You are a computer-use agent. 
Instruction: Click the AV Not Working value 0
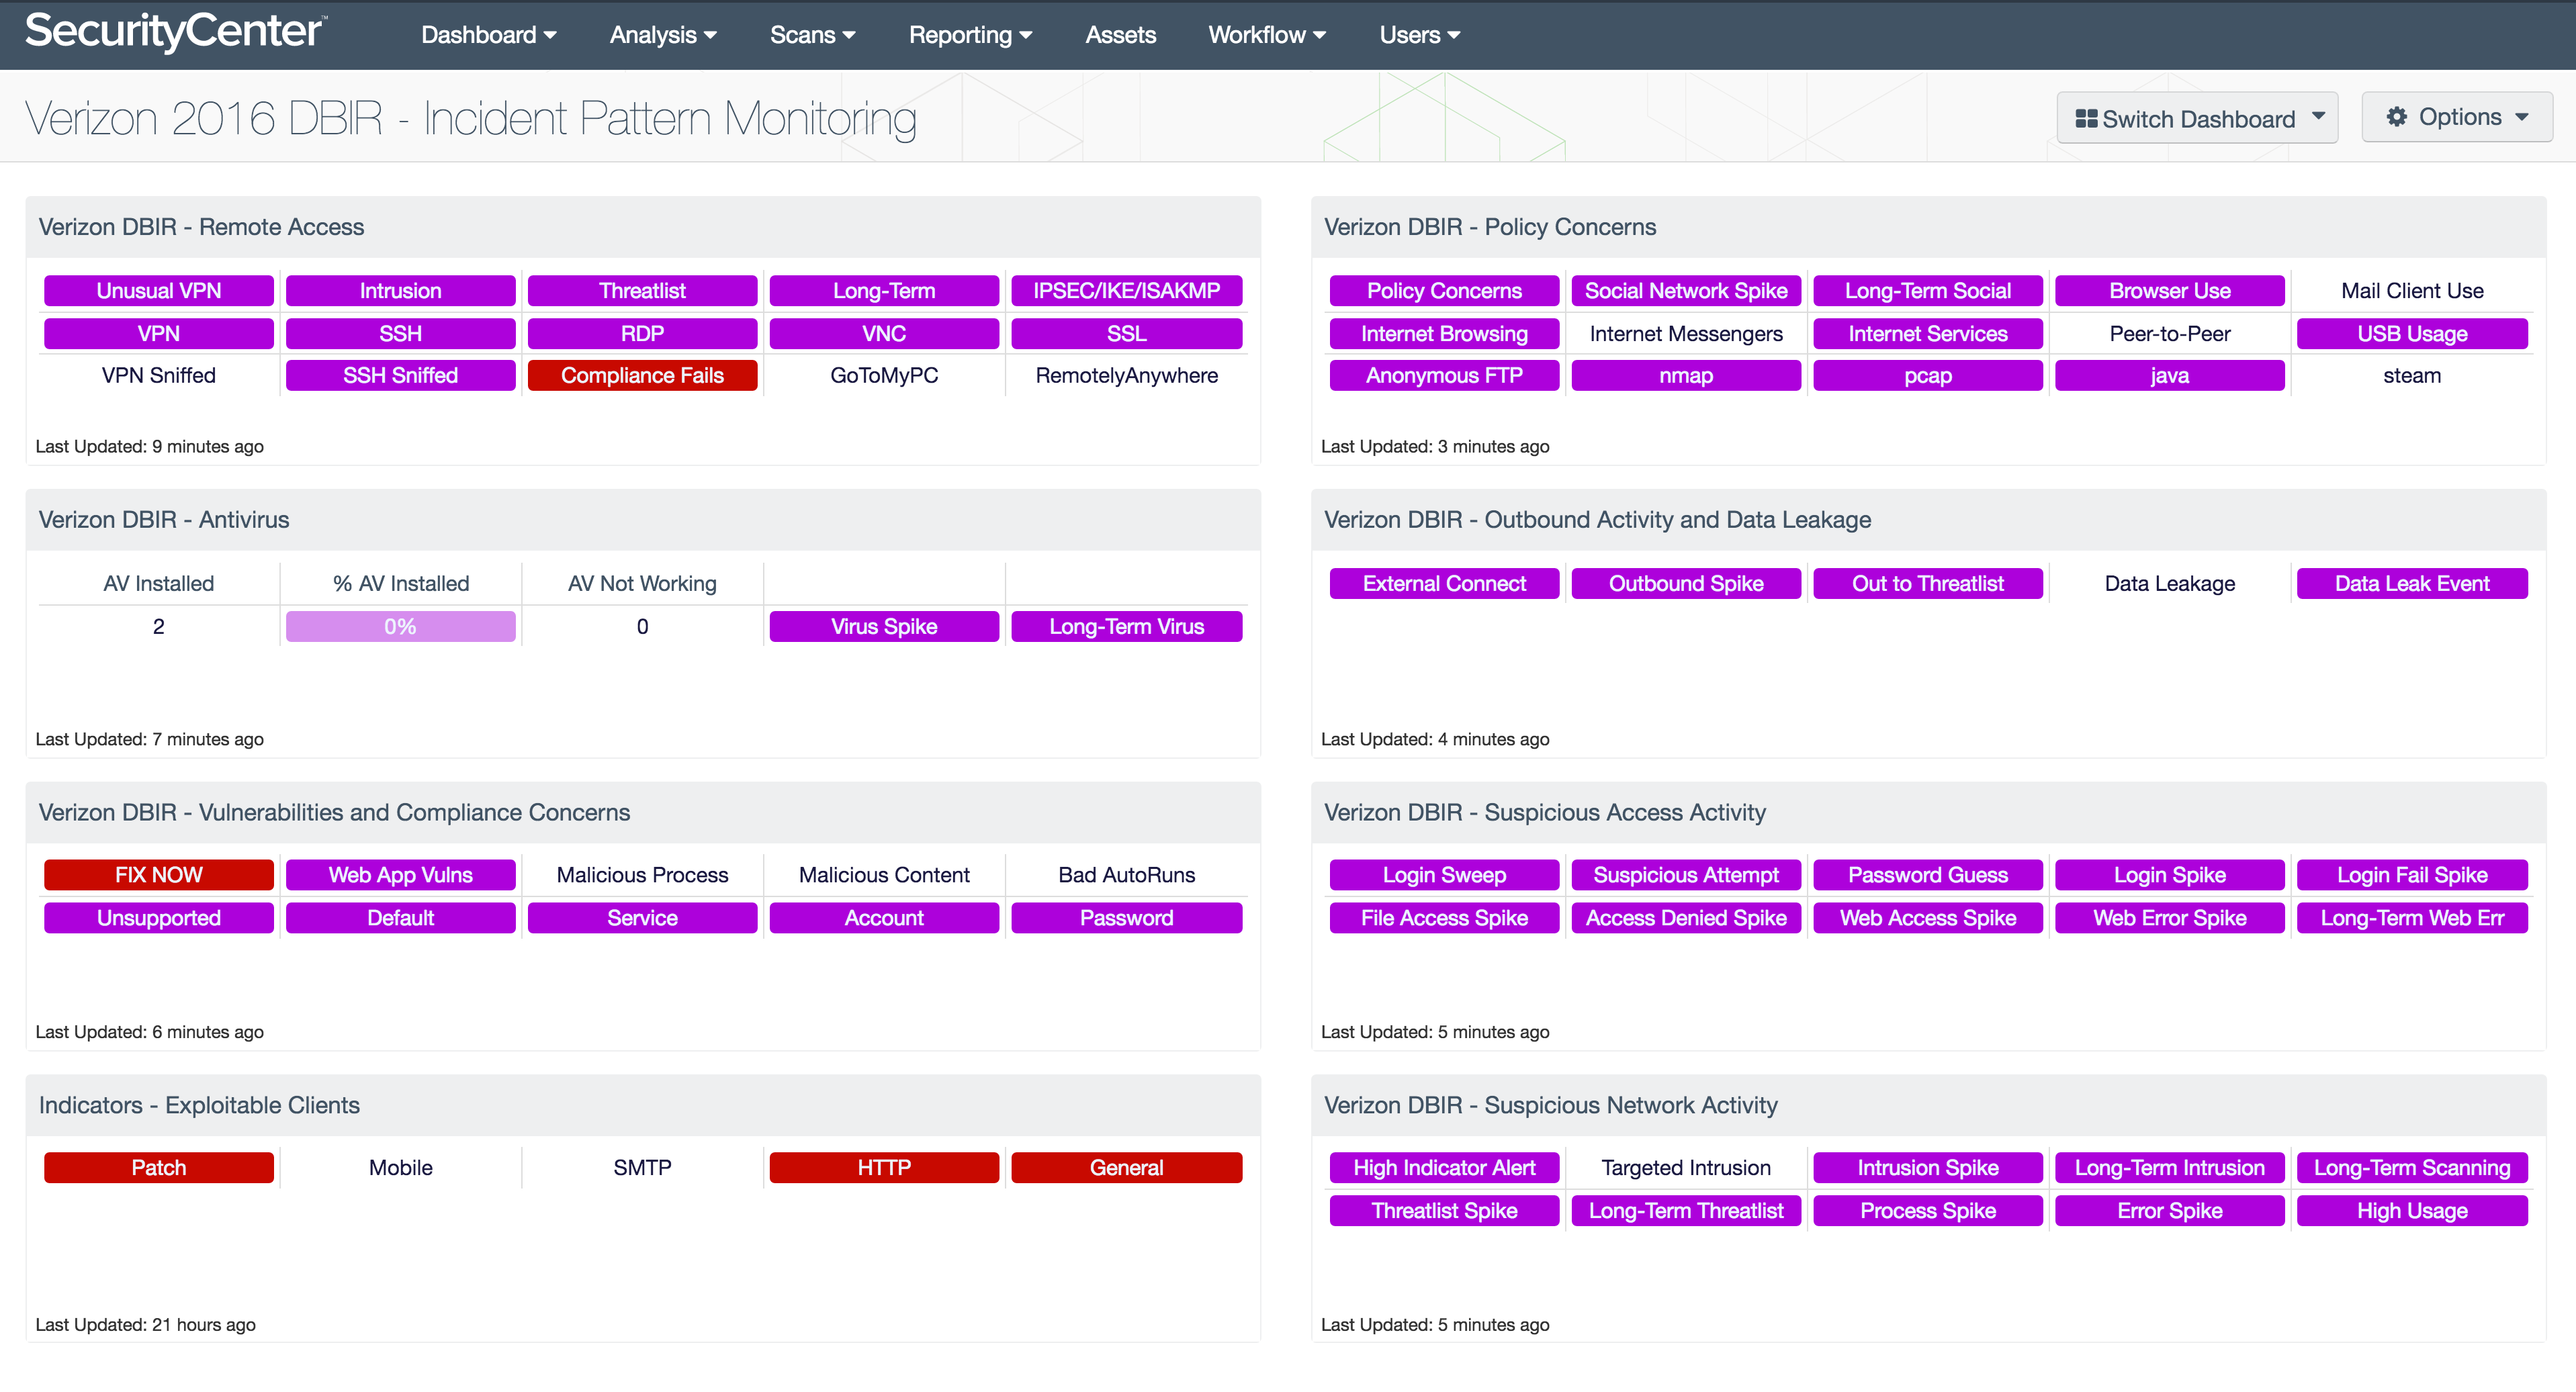click(x=643, y=627)
